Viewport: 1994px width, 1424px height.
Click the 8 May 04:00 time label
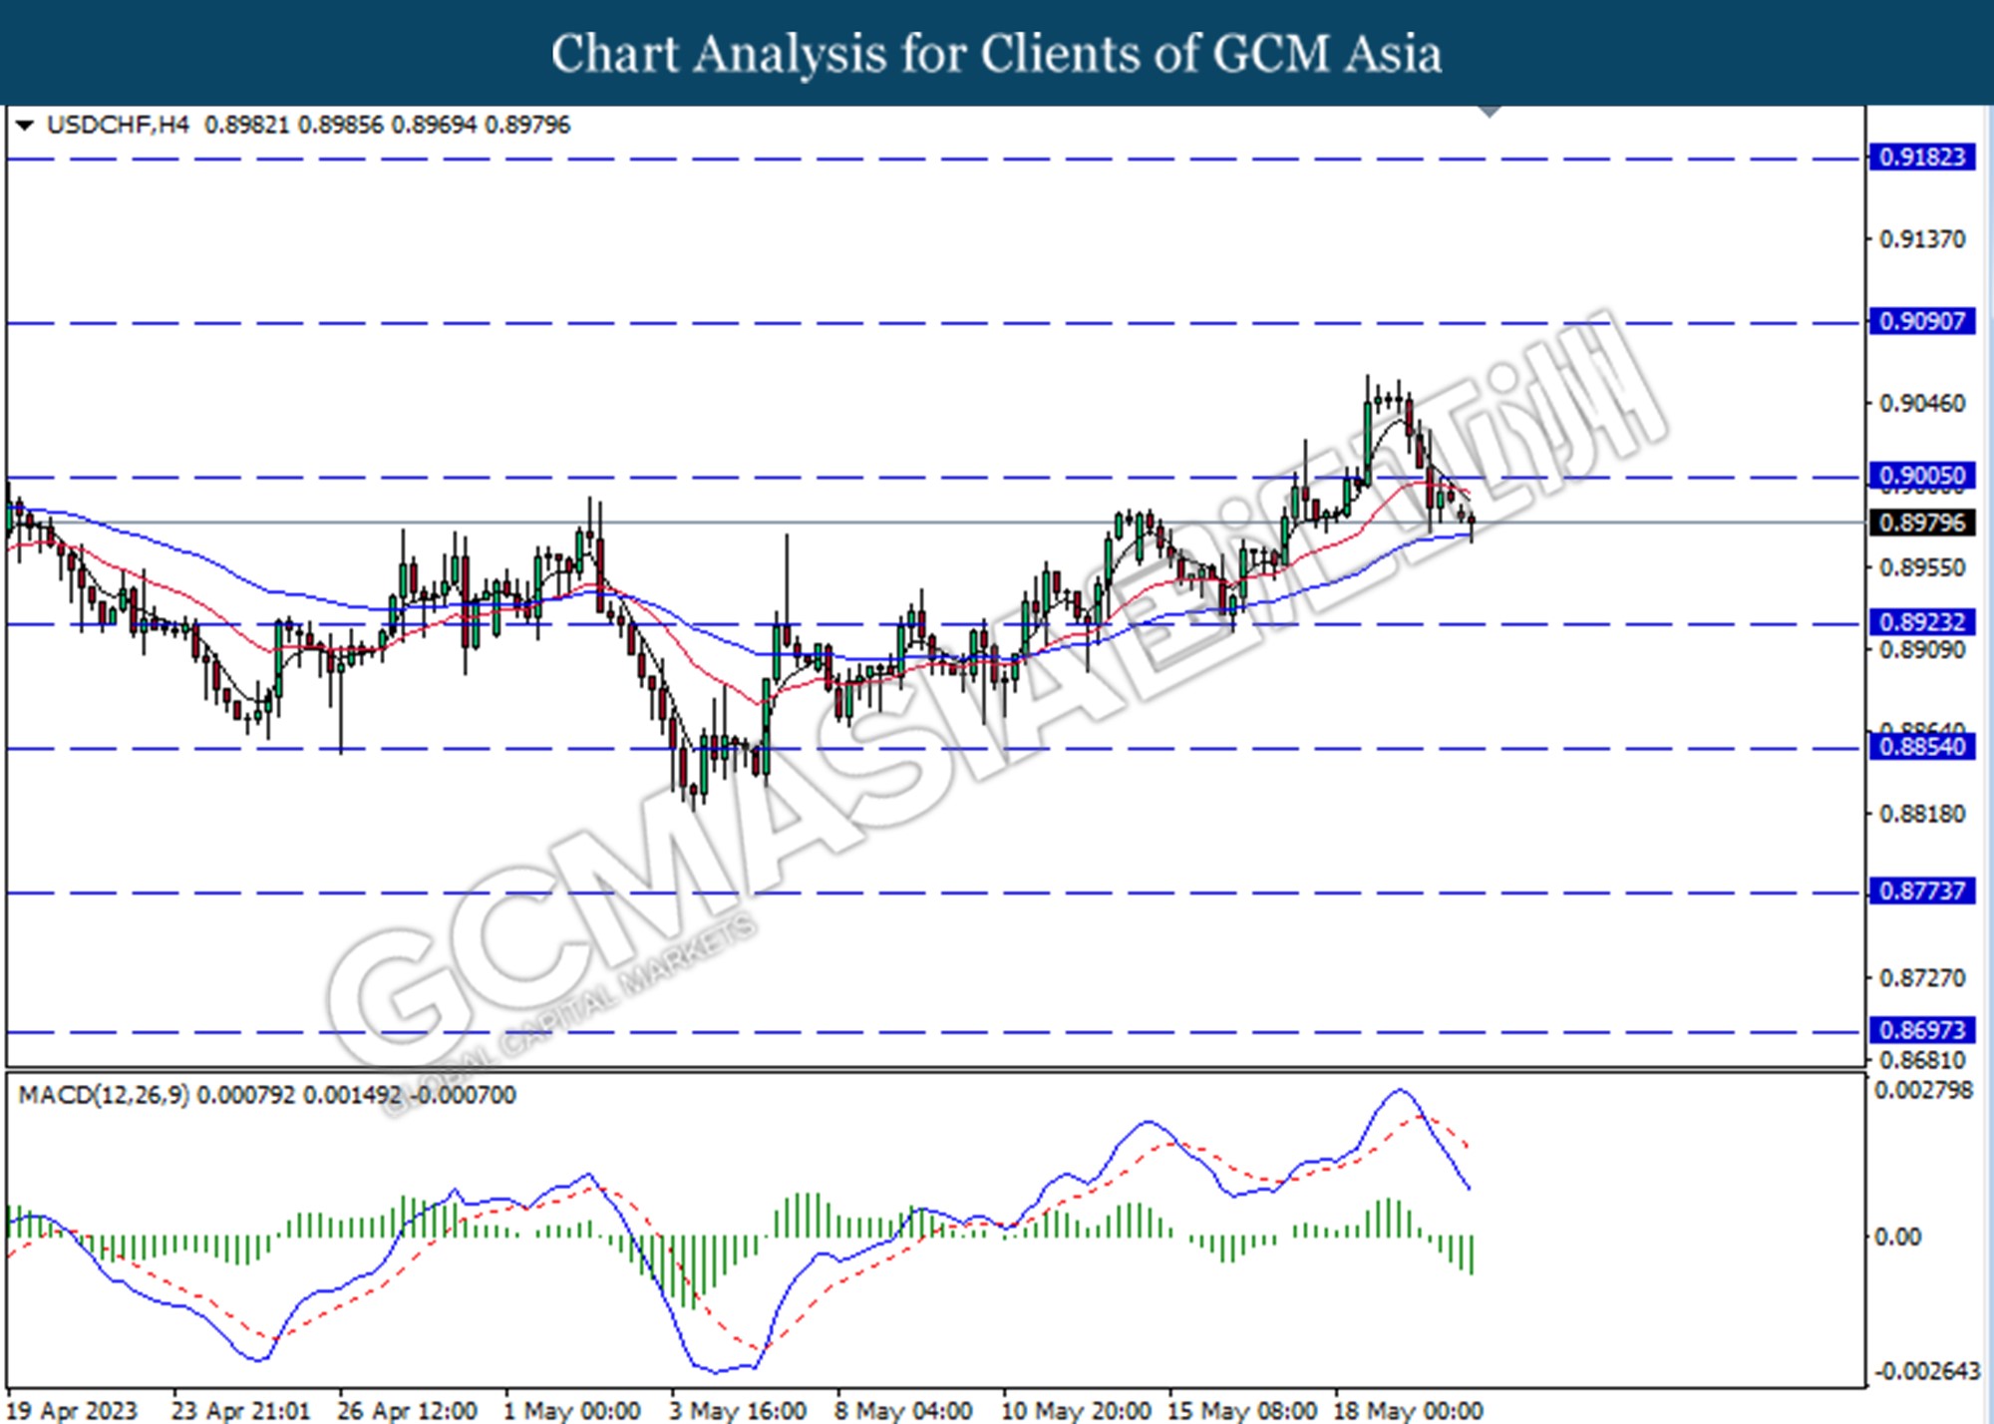pos(903,1411)
